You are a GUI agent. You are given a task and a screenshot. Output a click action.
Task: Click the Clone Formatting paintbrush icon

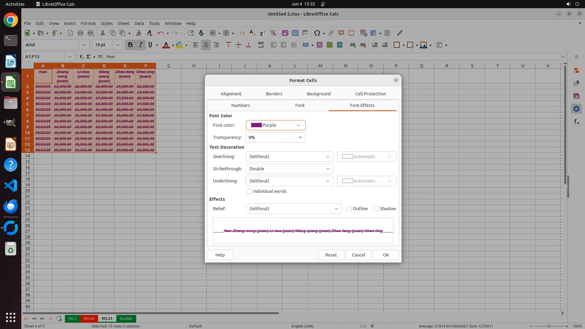click(139, 33)
